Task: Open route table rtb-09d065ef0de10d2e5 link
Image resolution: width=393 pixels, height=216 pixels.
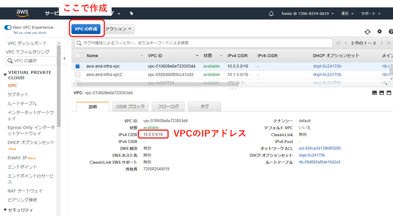Action: coord(320,162)
